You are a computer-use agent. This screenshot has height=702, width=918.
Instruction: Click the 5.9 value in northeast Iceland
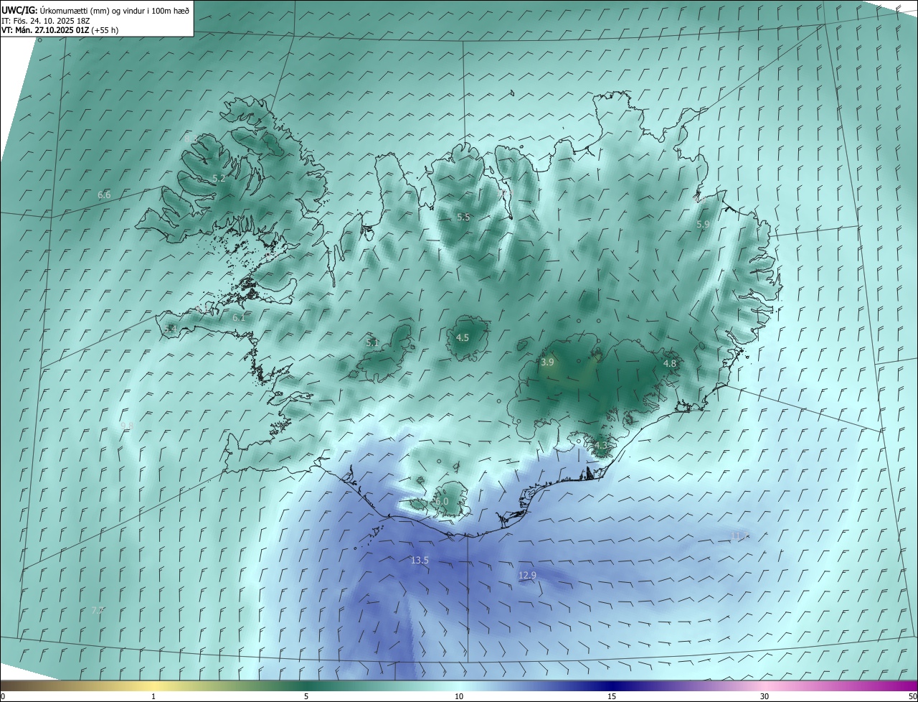[703, 224]
